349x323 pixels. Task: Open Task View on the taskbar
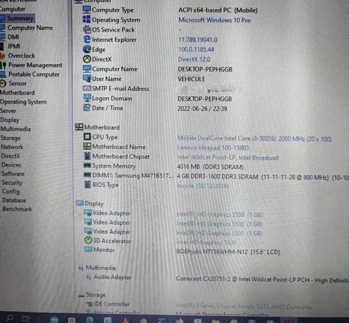(26, 318)
